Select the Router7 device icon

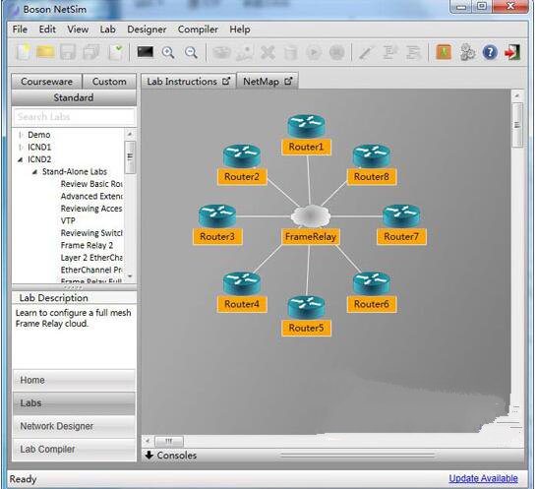pyautogui.click(x=401, y=215)
